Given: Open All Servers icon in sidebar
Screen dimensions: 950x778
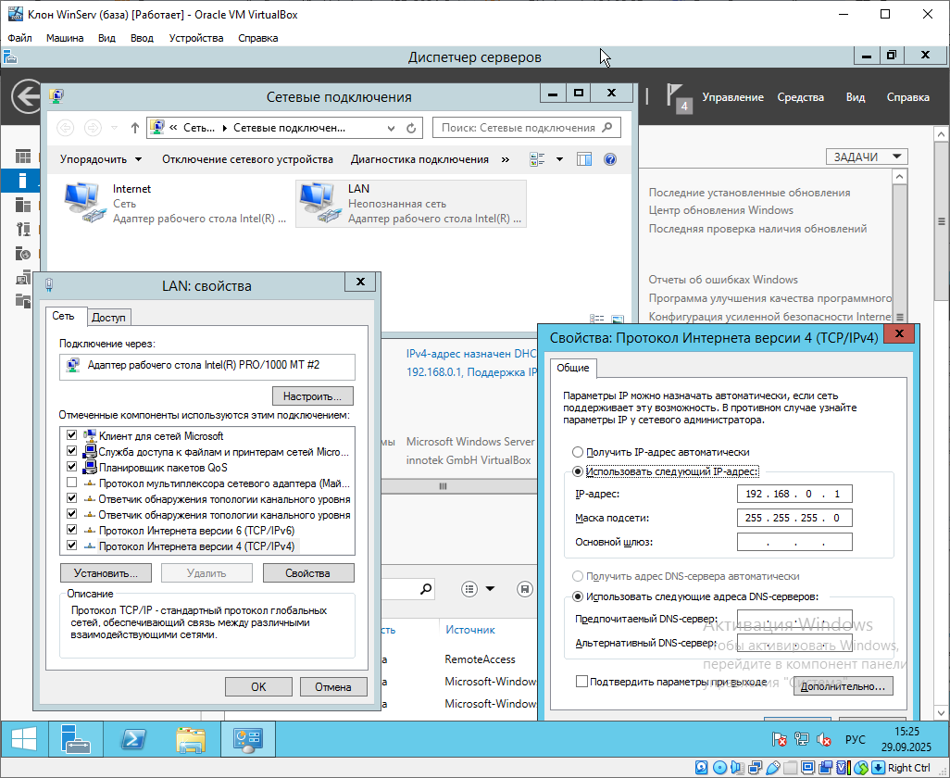Looking at the screenshot, I should tap(23, 205).
